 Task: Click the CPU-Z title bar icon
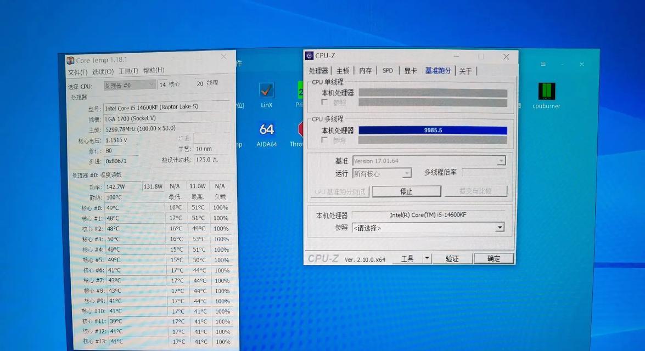point(310,55)
